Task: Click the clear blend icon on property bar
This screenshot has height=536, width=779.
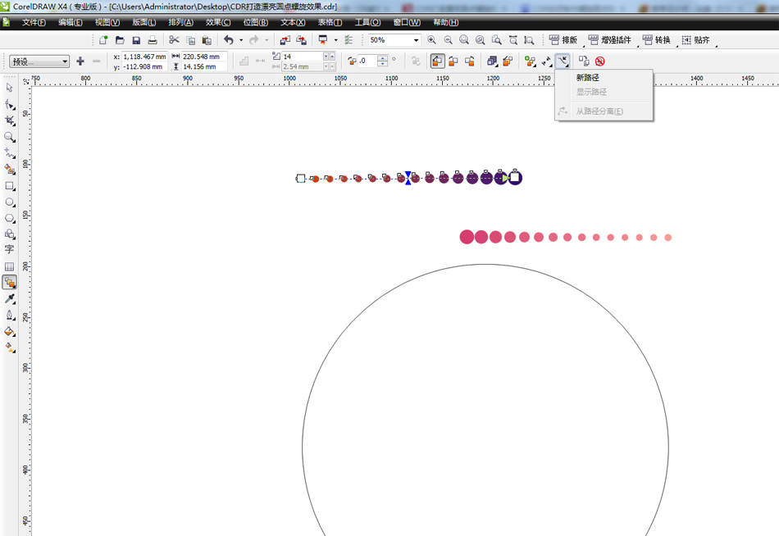Action: point(600,61)
